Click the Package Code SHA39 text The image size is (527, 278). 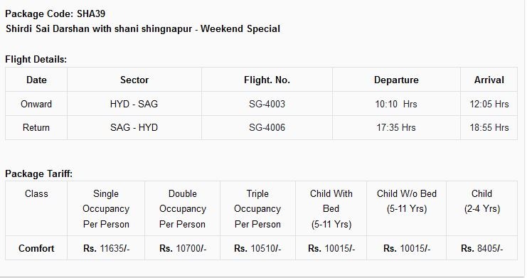pos(55,14)
